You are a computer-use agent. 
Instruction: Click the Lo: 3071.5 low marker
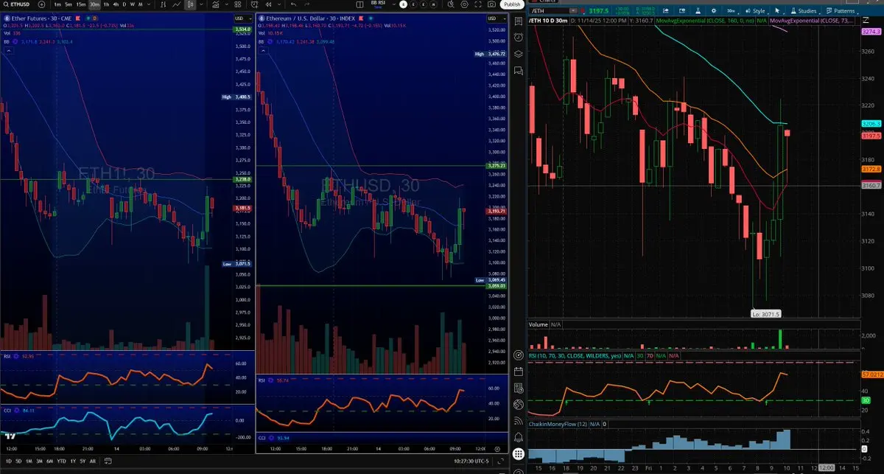point(765,313)
